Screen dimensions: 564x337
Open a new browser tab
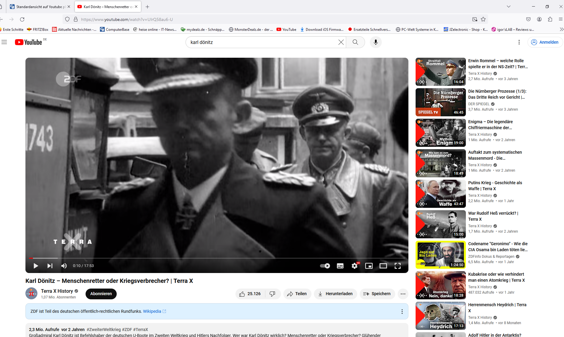(148, 7)
